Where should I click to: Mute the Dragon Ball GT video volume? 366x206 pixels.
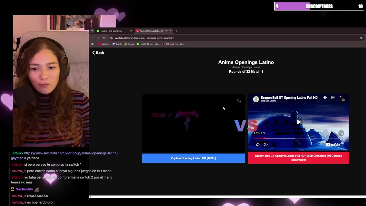[325, 98]
